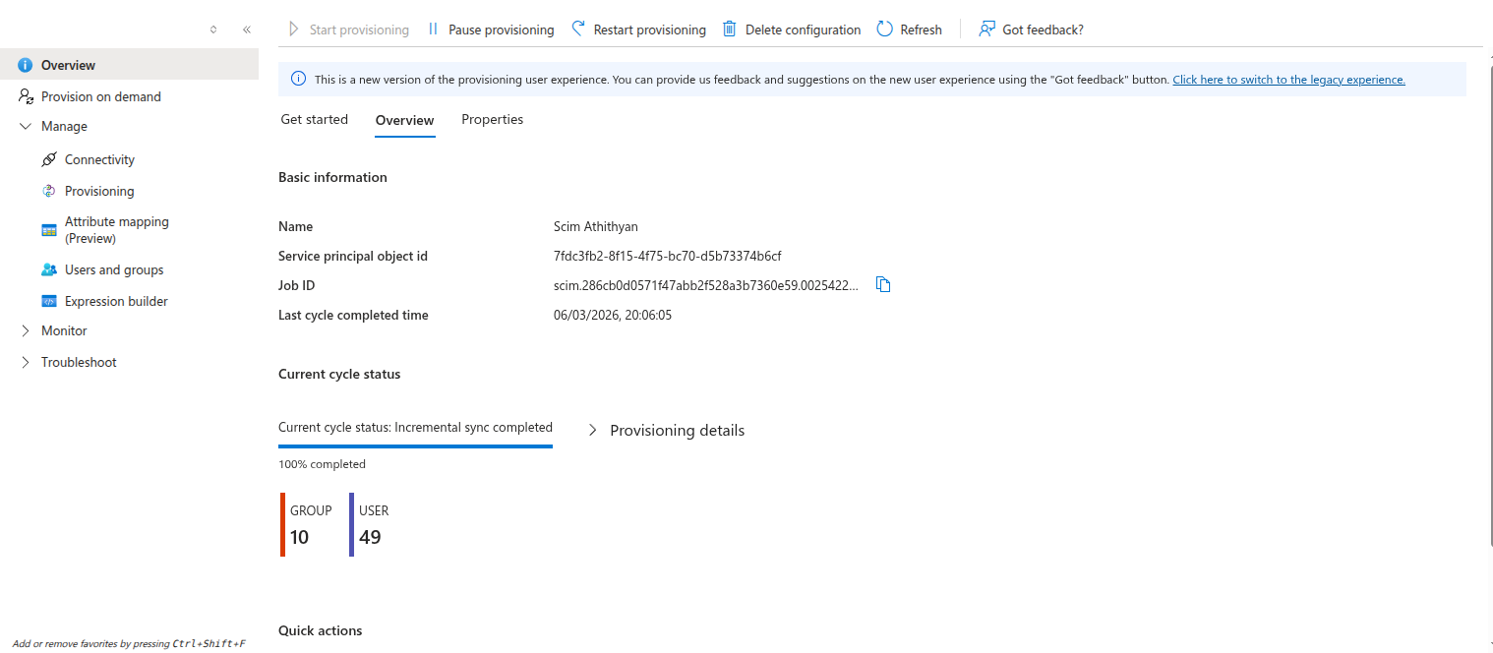Image resolution: width=1493 pixels, height=653 pixels.
Task: Click Expression builder label
Action: point(116,301)
